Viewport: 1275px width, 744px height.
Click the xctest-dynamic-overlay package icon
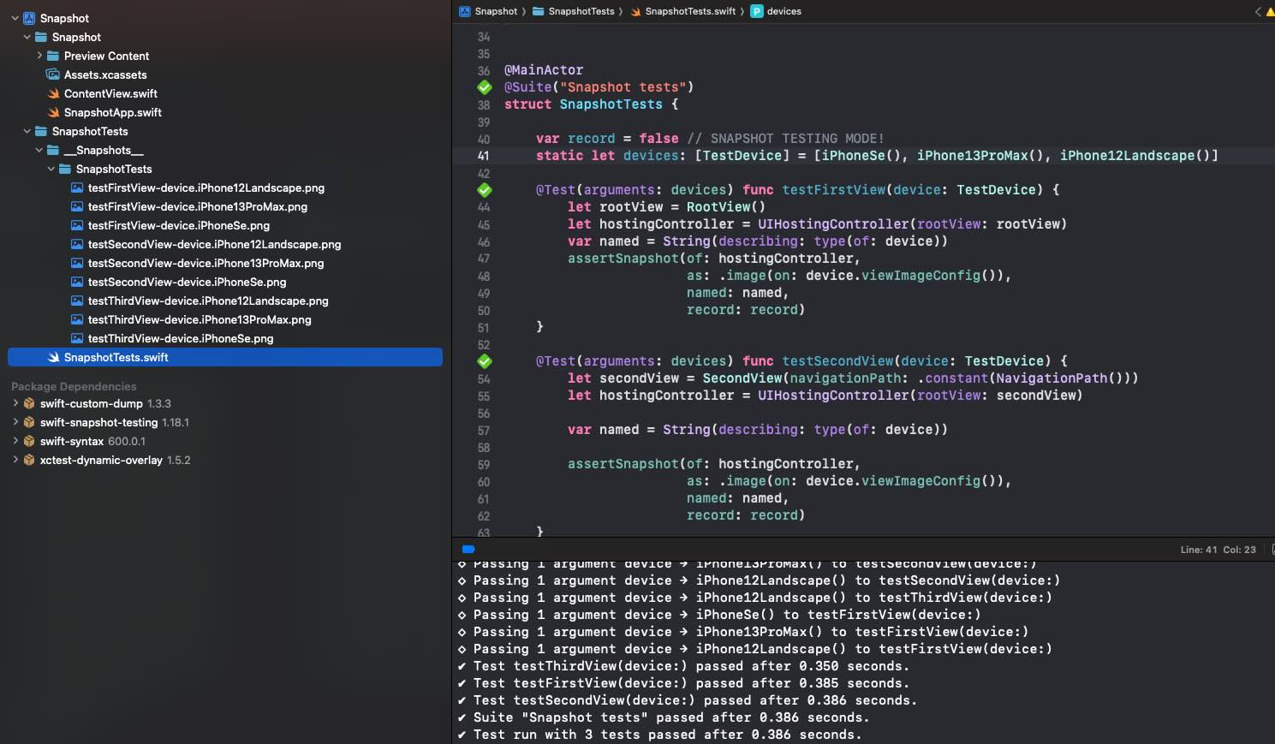(29, 460)
